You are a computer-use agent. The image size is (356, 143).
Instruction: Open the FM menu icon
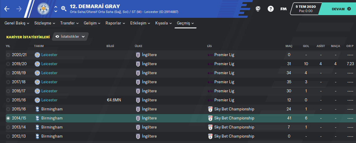click(283, 9)
